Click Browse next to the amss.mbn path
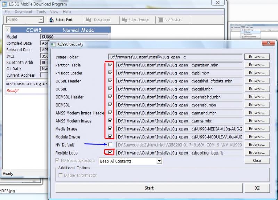Screen dimensions: 278x200 pos(257,120)
